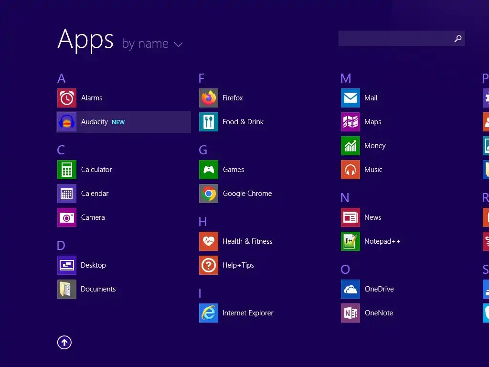Screen dimensions: 489x367
Task: Select the letter D group header
Action: (61, 246)
